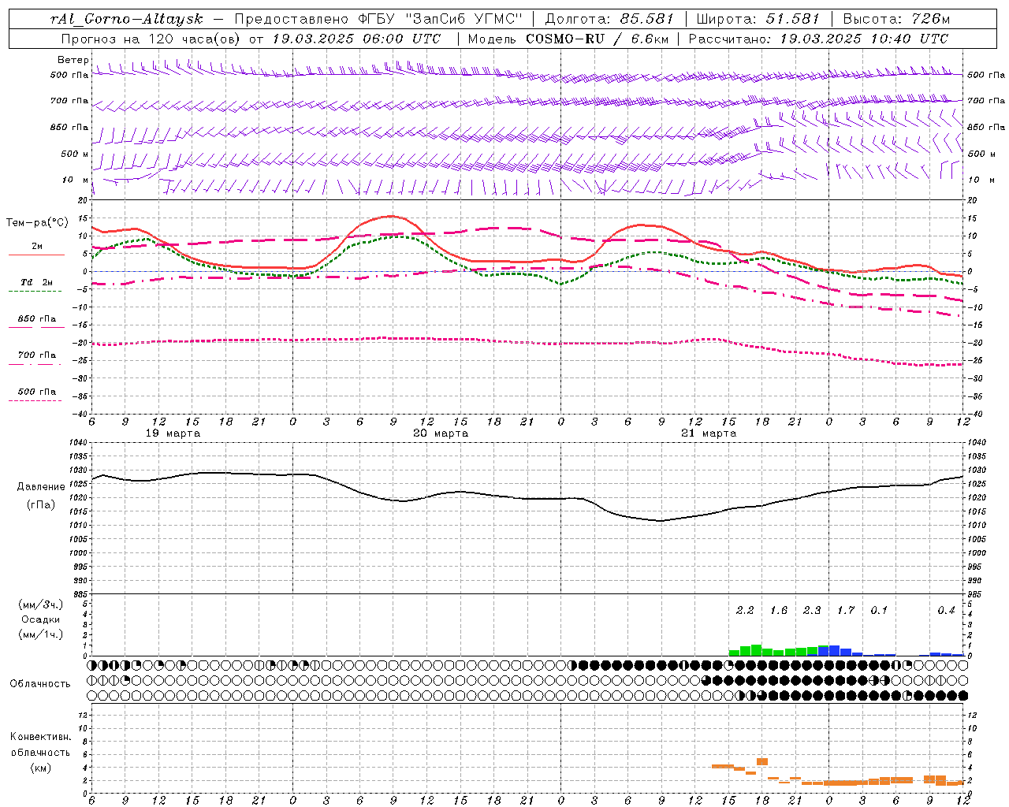
Task: Click the dash-dot 700 гПа legend line in temperature legend
Action: click(x=35, y=364)
